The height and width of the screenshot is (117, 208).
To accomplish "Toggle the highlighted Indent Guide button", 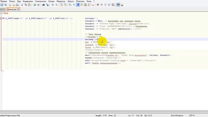I will pyautogui.click(x=78, y=5).
